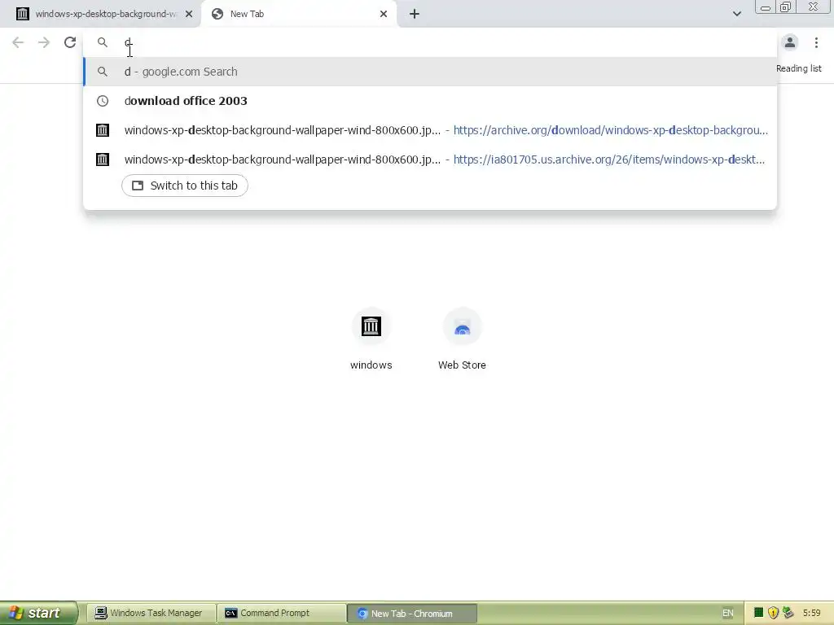Viewport: 834px width, 625px height.
Task: Open the archive.org/download wallpaper suggestion
Action: tap(430, 130)
